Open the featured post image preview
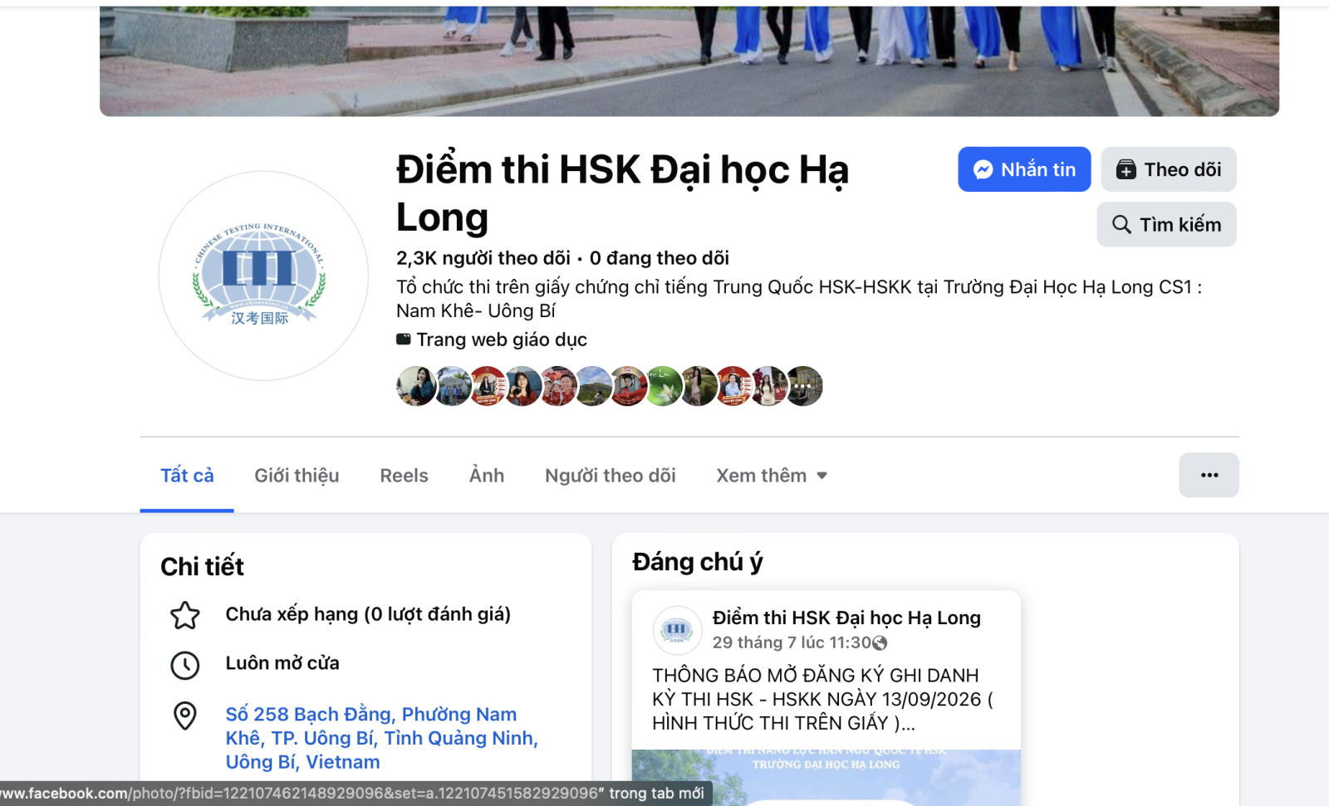 [x=826, y=778]
